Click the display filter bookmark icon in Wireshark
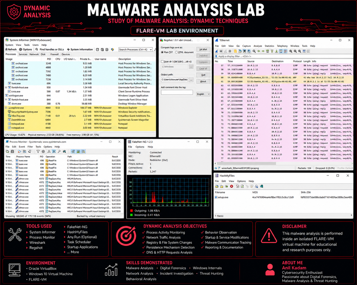The width and height of the screenshot is (357, 285). point(216,56)
